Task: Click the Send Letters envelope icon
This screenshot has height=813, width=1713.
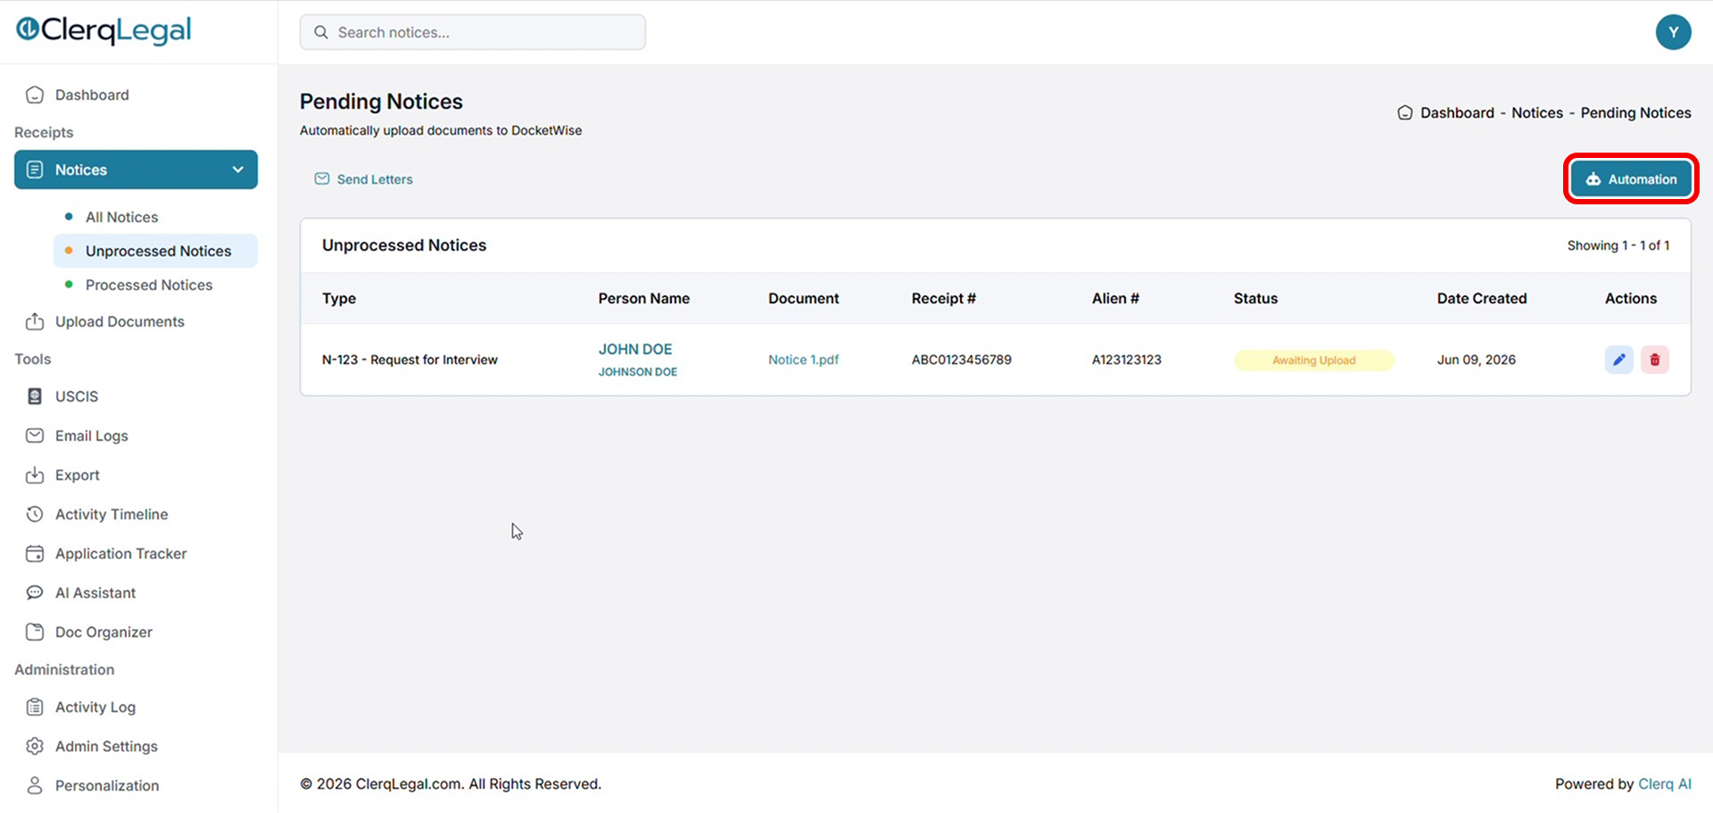Action: pos(322,178)
